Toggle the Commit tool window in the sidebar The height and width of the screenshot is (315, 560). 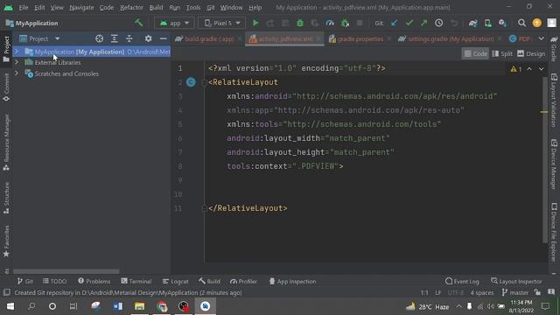tap(6, 87)
